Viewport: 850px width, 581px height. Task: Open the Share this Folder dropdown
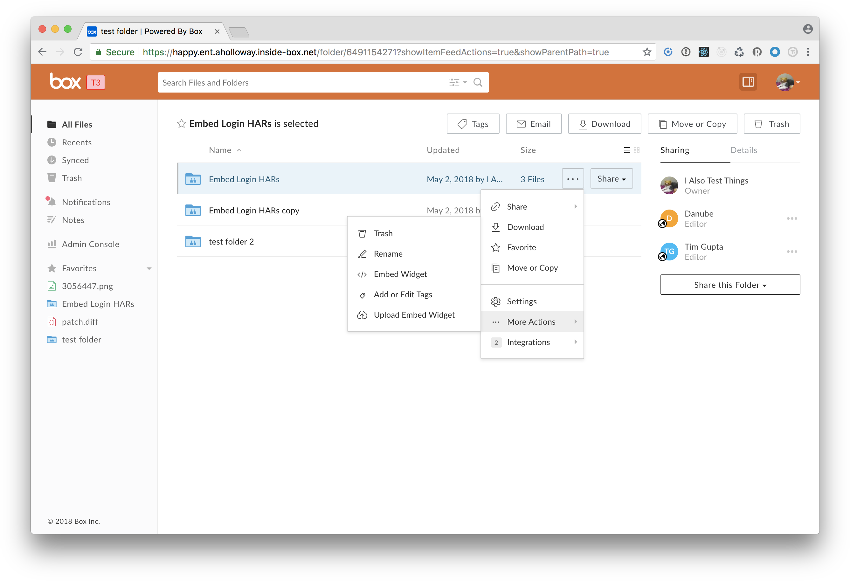(x=730, y=285)
